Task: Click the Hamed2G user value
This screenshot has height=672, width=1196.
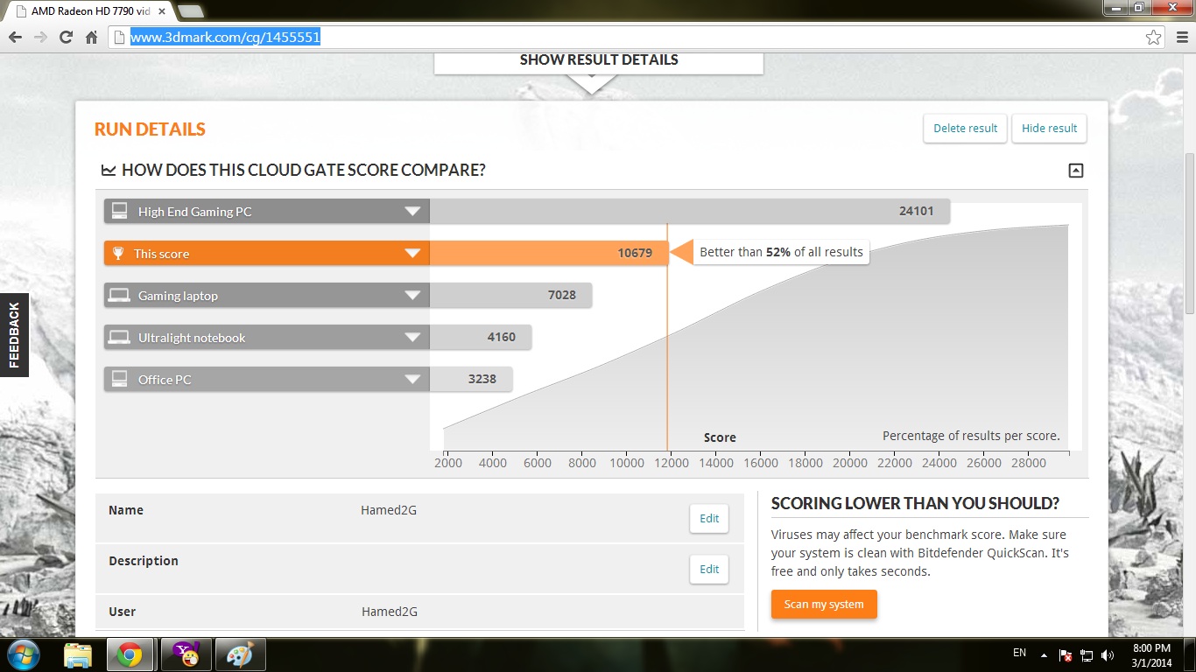Action: (390, 612)
